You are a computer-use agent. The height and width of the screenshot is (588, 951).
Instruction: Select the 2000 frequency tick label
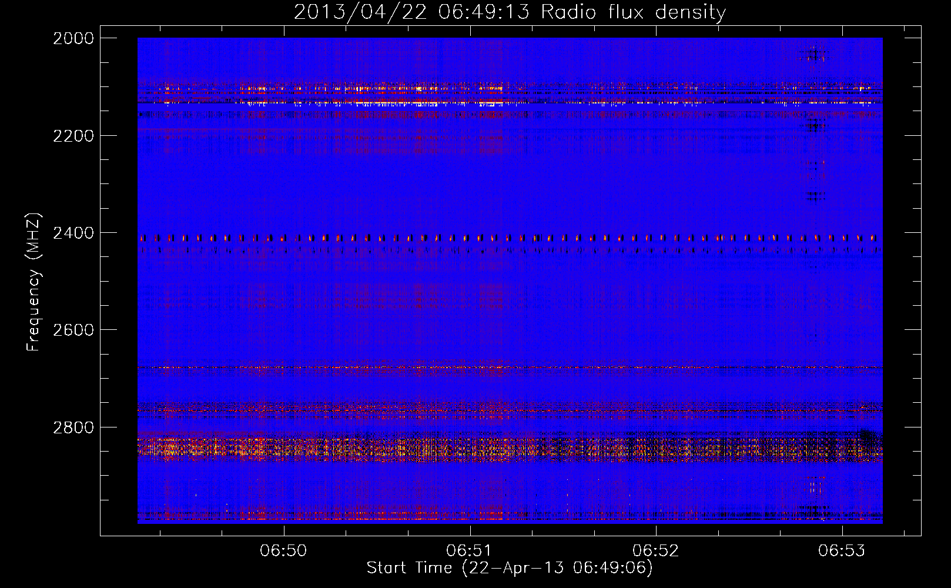(73, 38)
